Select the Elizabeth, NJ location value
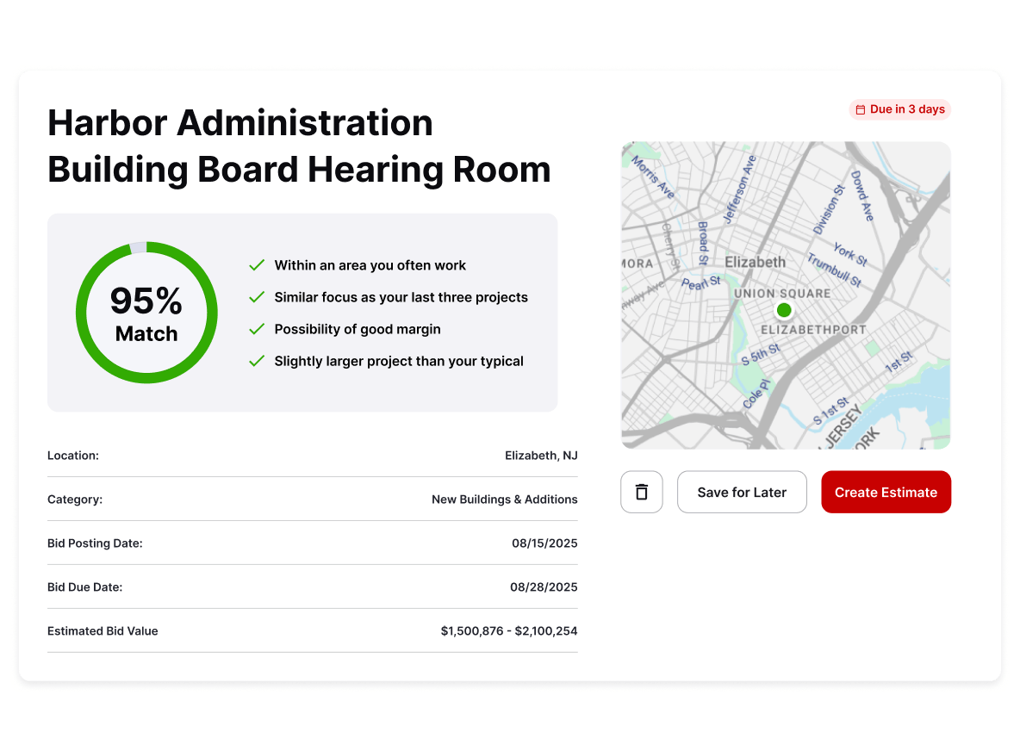The image size is (1020, 751). (x=541, y=456)
